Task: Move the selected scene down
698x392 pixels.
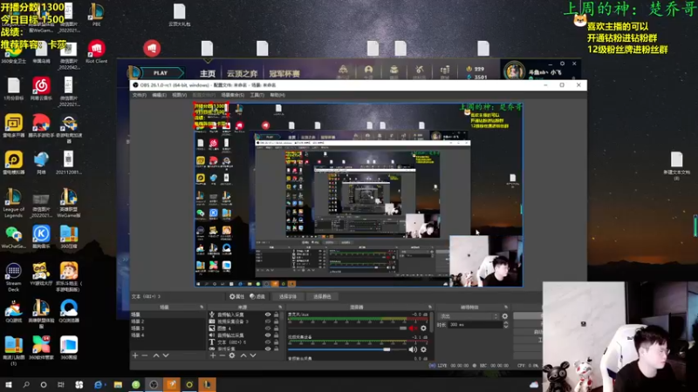Action: click(x=166, y=355)
